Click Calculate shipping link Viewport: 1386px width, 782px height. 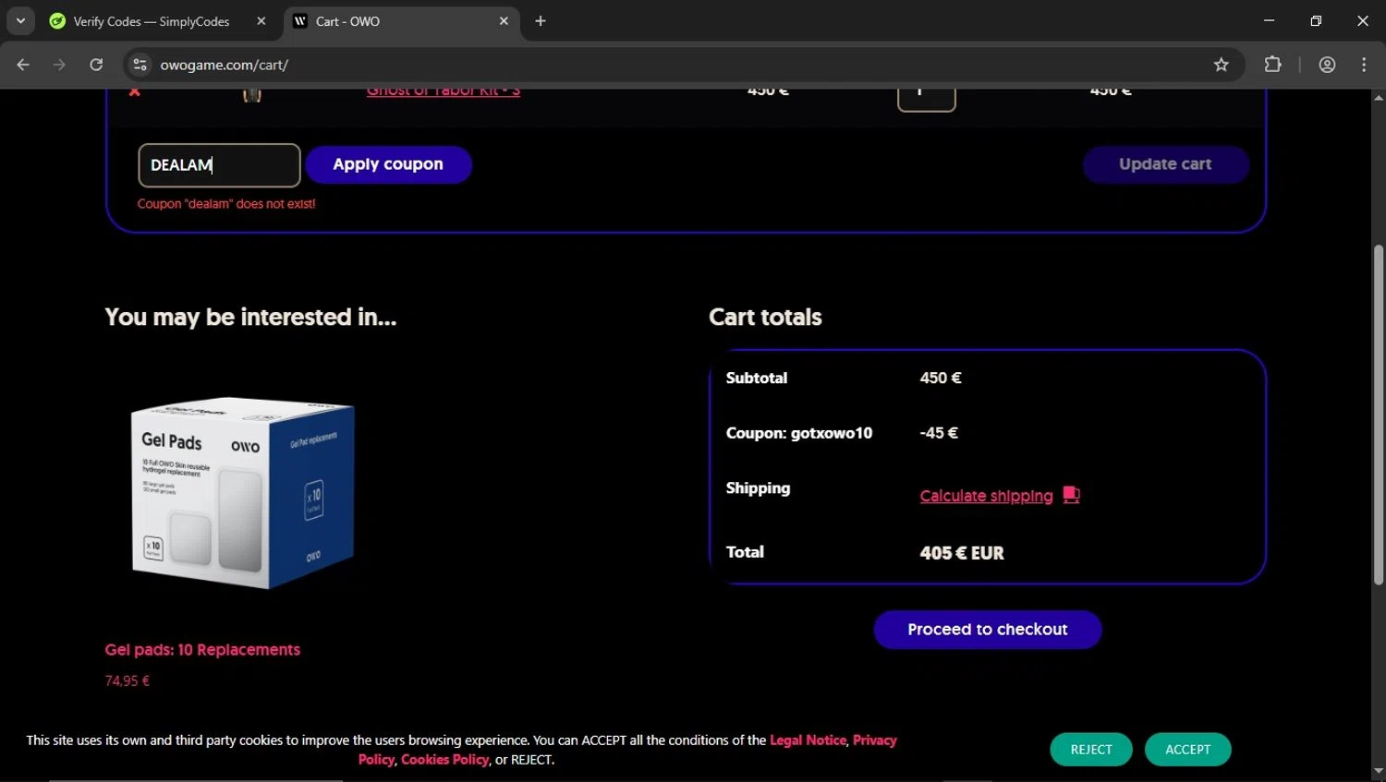point(986,496)
